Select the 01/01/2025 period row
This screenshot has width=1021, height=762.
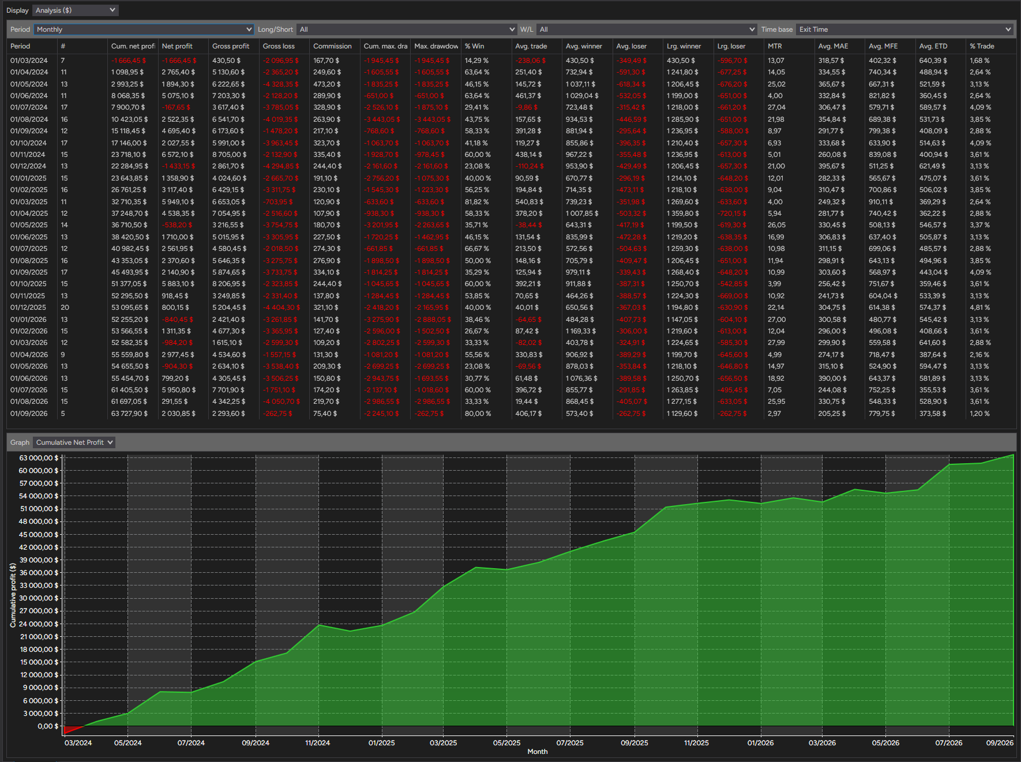(x=512, y=178)
